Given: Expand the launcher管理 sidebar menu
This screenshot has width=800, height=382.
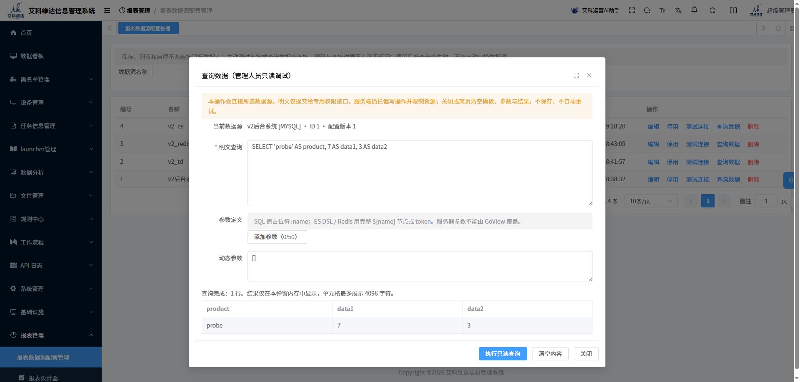Looking at the screenshot, I should pyautogui.click(x=51, y=149).
